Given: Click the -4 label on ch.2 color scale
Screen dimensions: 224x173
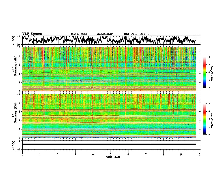Looking at the screenshot, I should click(208, 111).
